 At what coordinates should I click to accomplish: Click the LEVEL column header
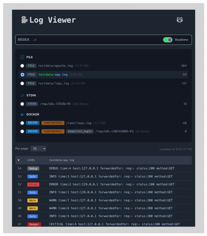coord(31,160)
